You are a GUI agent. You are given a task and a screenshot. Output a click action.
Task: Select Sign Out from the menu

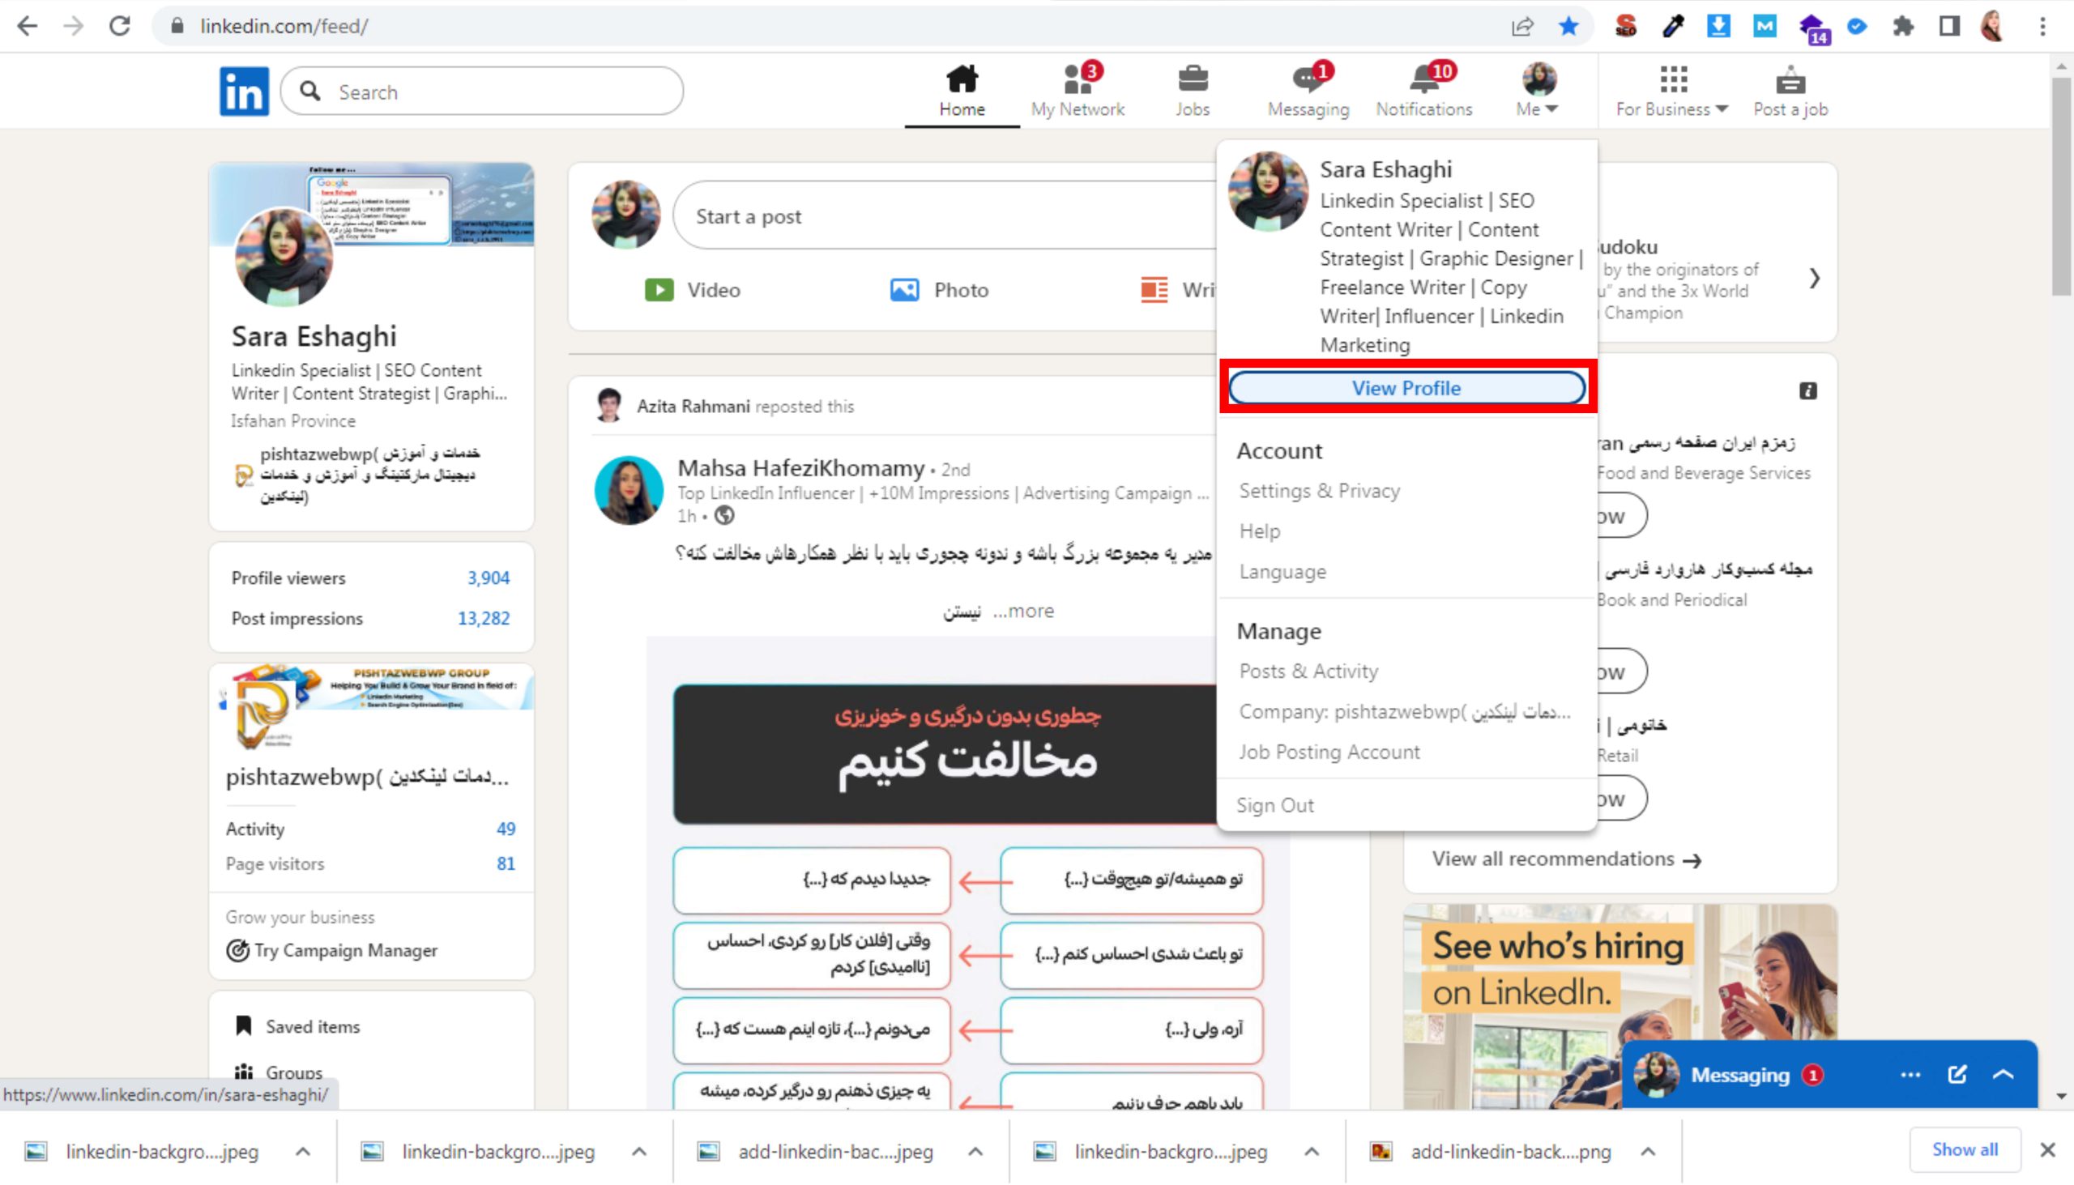coord(1275,804)
